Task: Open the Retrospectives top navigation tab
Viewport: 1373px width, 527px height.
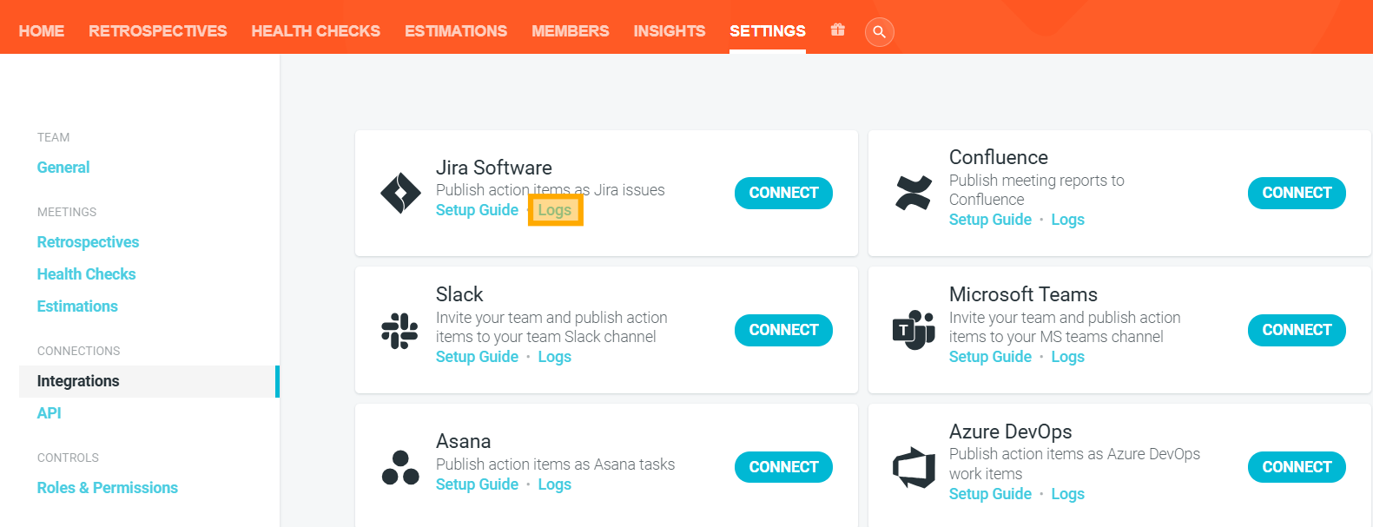Action: (157, 31)
